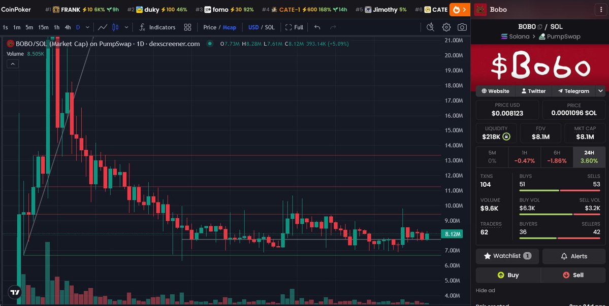
Task: Click the green status dot in legend
Action: pyautogui.click(x=210, y=44)
